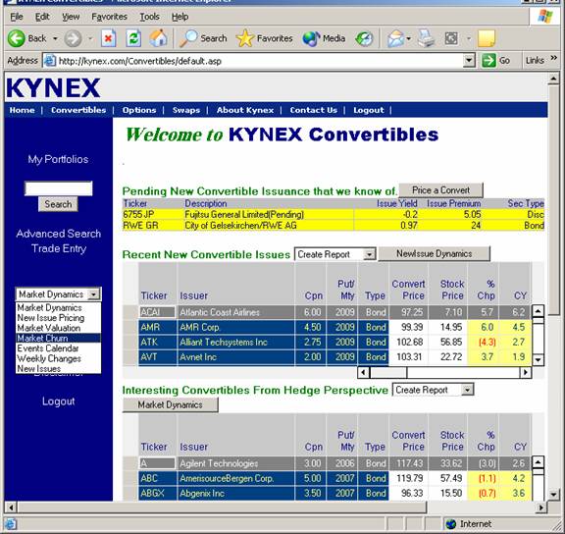Click the Mail envelope icon
The width and height of the screenshot is (565, 534).
point(395,38)
